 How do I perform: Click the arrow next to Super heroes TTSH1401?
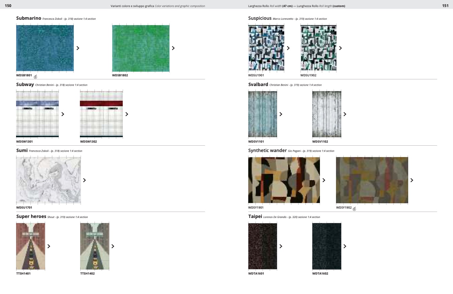point(49,246)
